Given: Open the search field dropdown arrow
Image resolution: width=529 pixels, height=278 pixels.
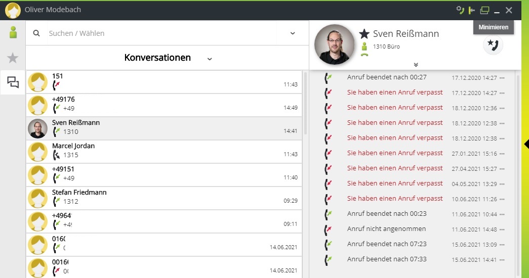Looking at the screenshot, I should coord(293,33).
